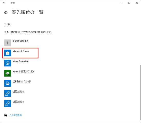Click the アプリを追加する label

tap(20, 41)
